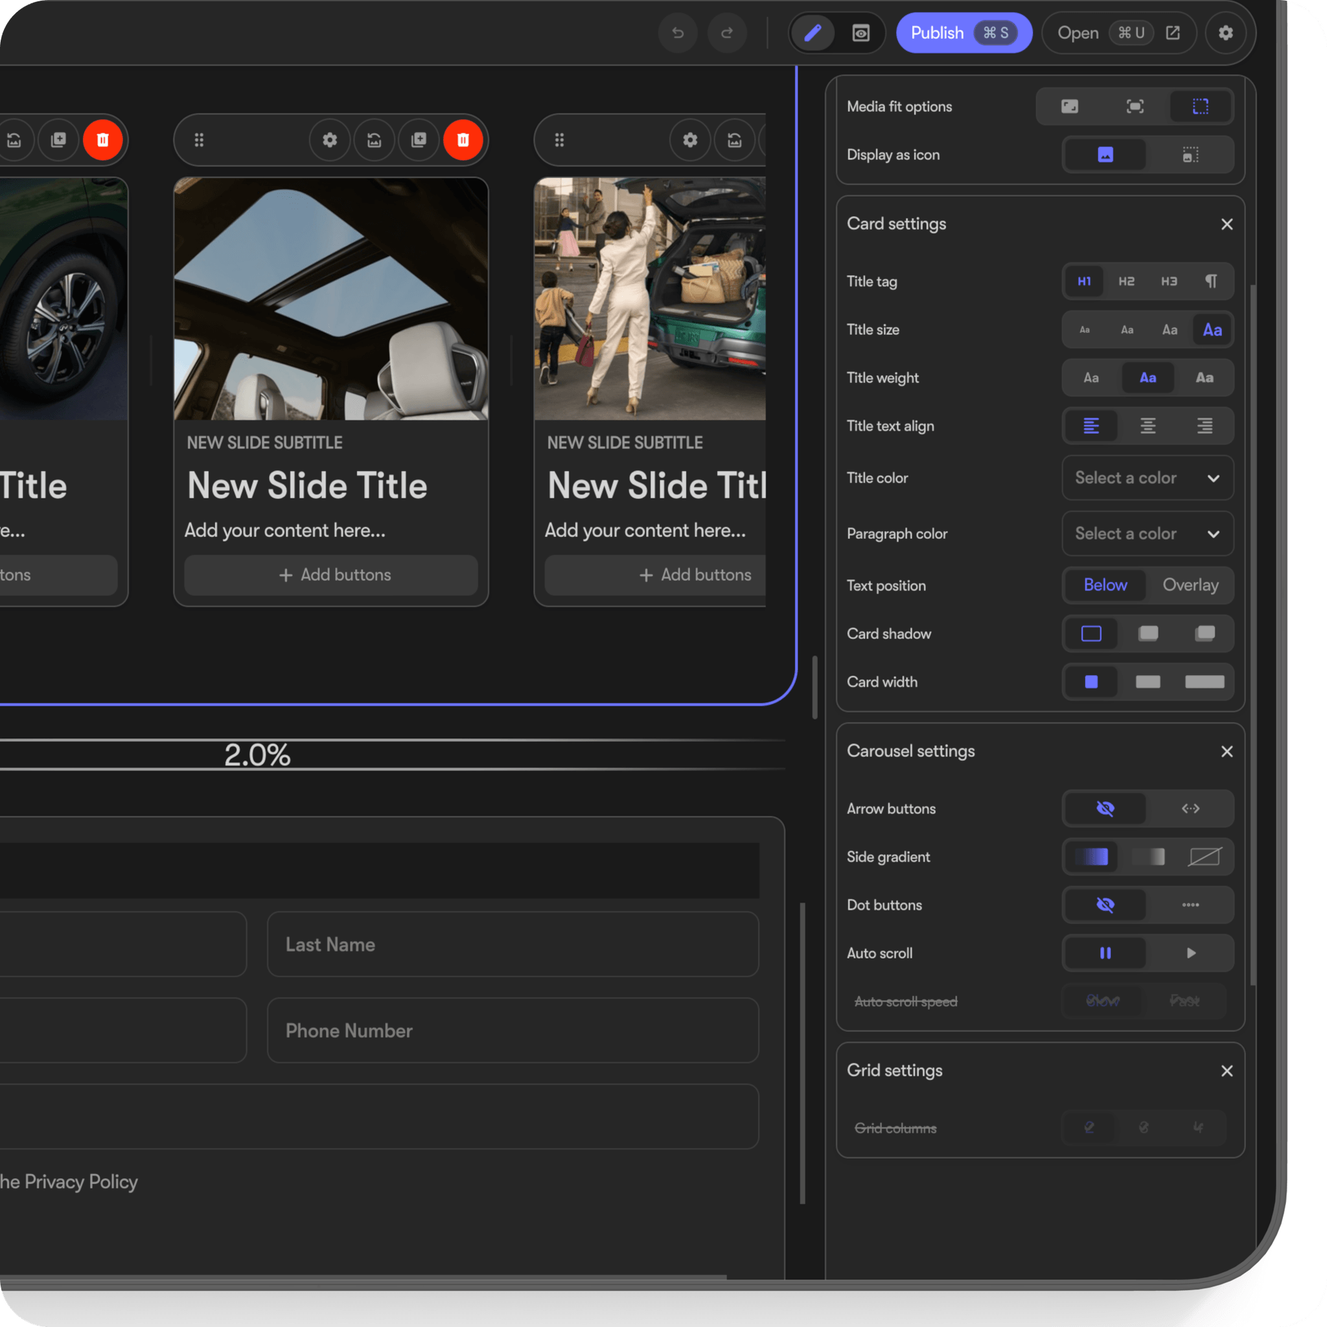Select strong Card shadow option
Image resolution: width=1327 pixels, height=1327 pixels.
[x=1204, y=633]
